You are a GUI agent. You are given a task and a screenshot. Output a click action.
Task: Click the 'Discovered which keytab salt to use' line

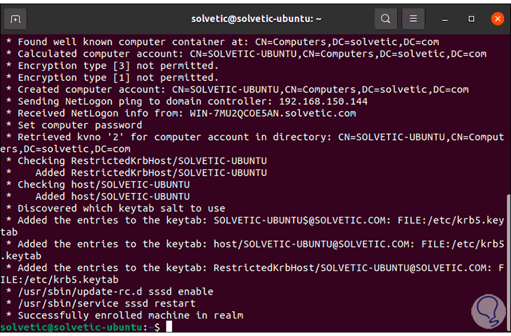tap(121, 208)
